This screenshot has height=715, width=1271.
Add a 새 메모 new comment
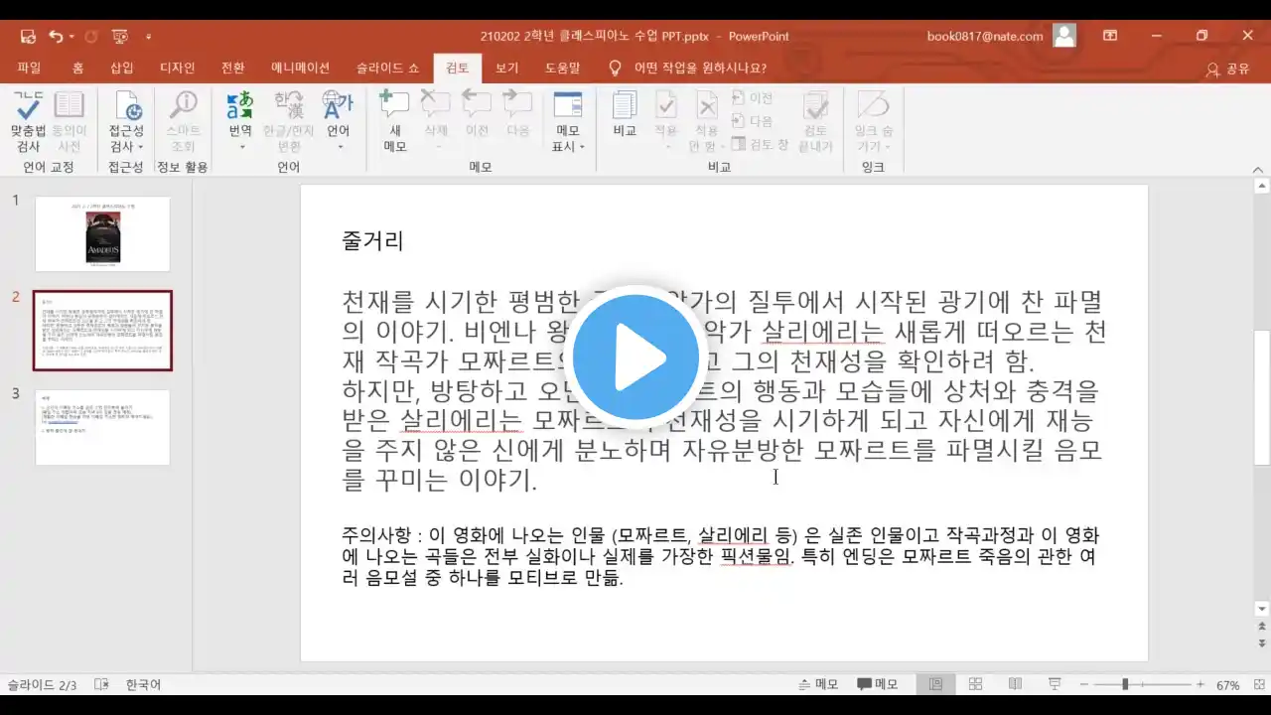pos(395,122)
